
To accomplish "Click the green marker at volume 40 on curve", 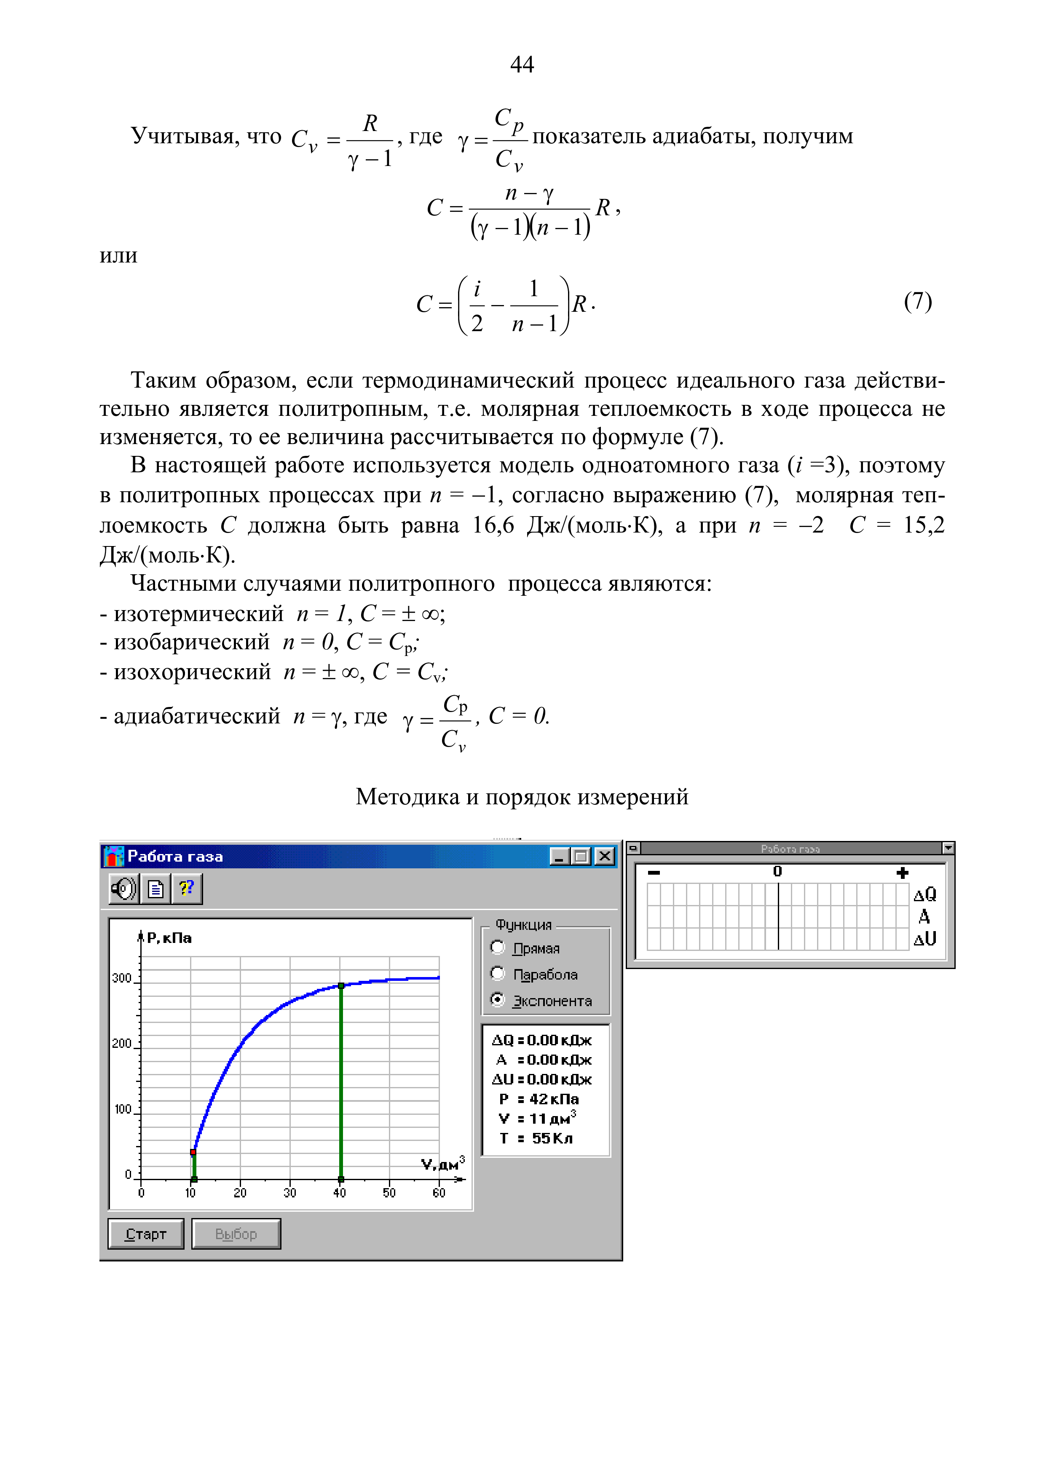I will (341, 985).
